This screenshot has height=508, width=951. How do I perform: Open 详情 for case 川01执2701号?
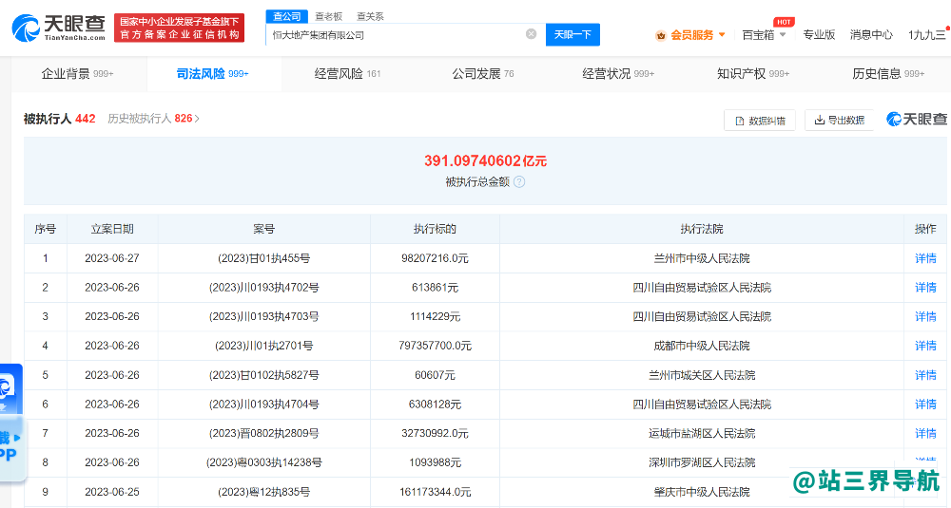(925, 346)
